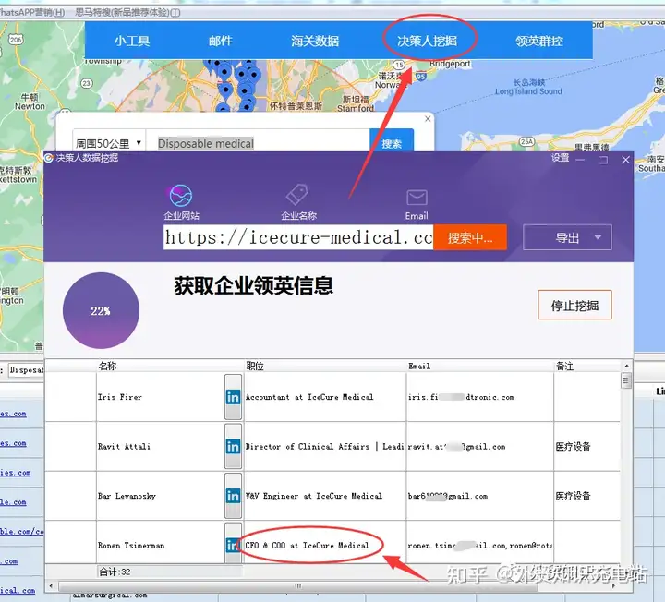Click the Newton label on map

tap(30, 106)
